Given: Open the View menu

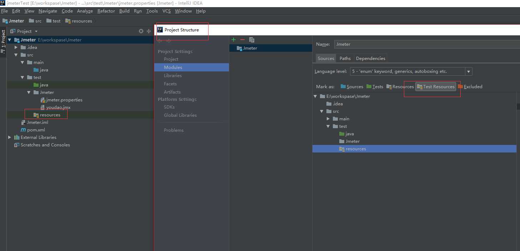Looking at the screenshot, I should tap(29, 11).
